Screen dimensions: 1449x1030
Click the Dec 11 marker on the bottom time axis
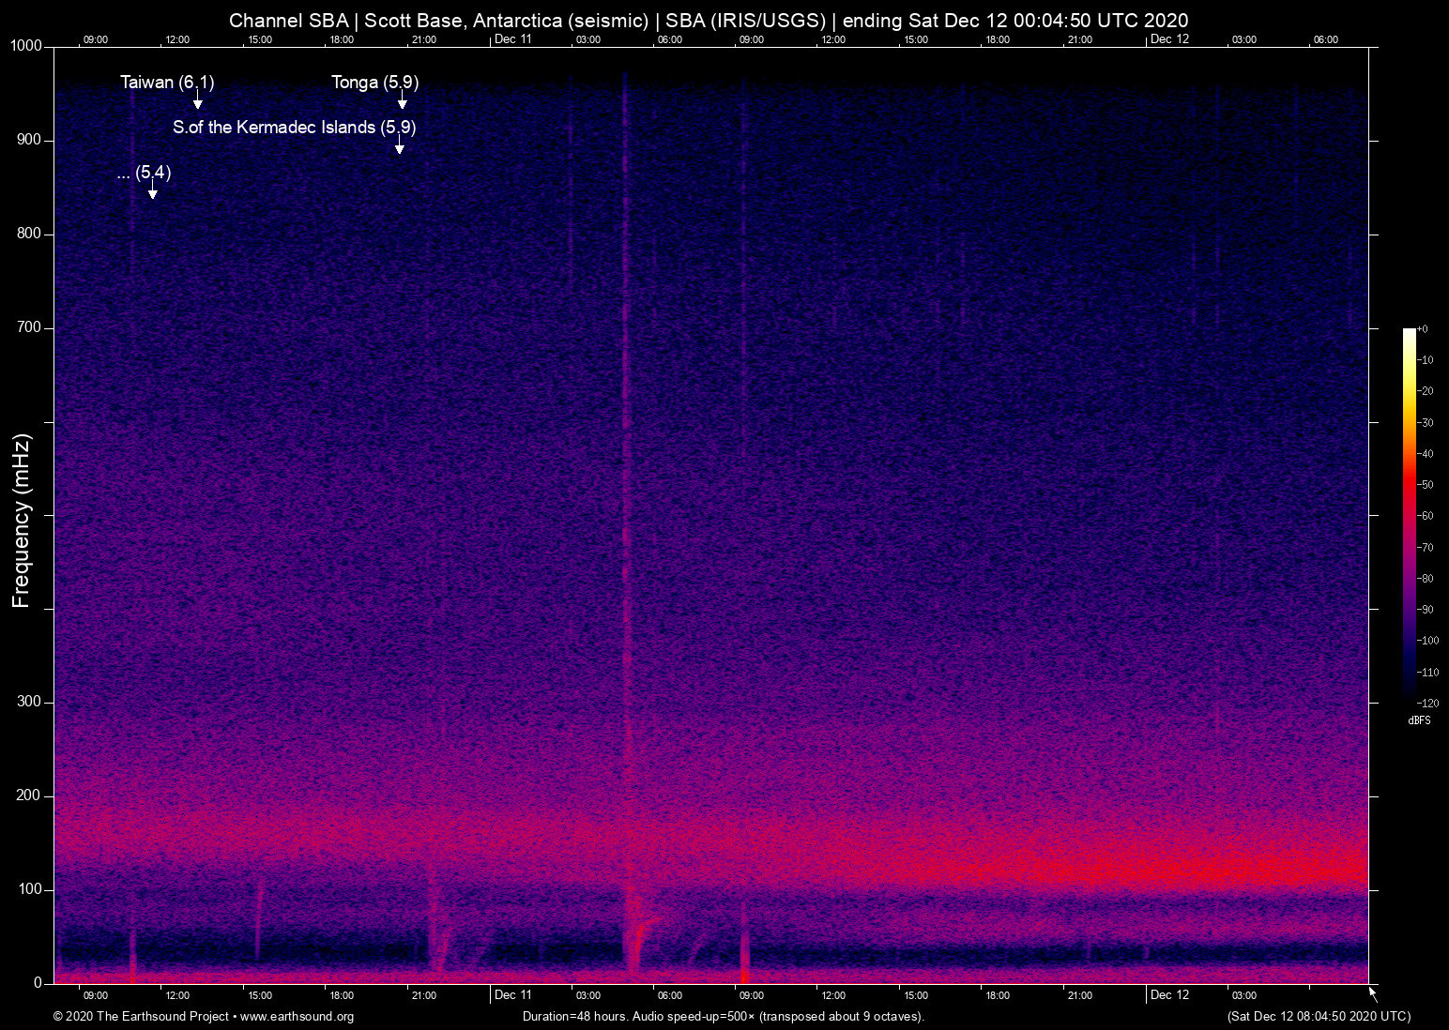coord(512,995)
